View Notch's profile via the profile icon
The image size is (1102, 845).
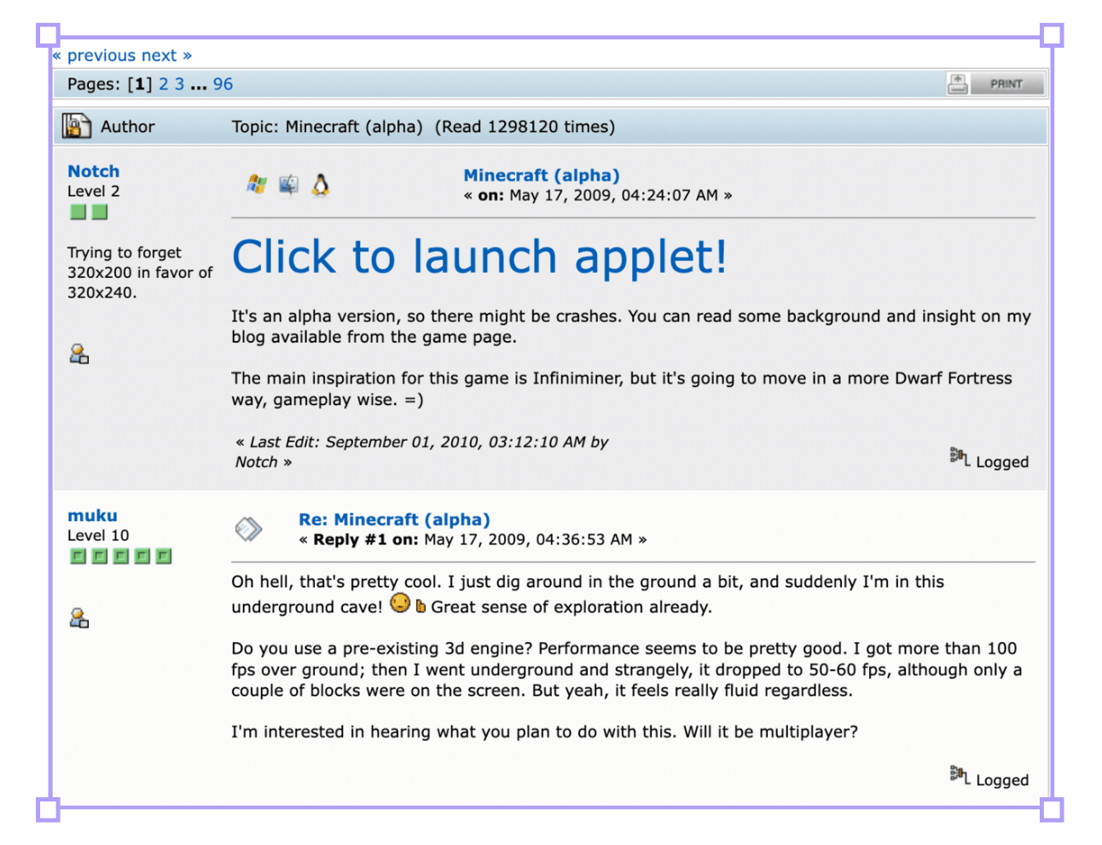(79, 354)
